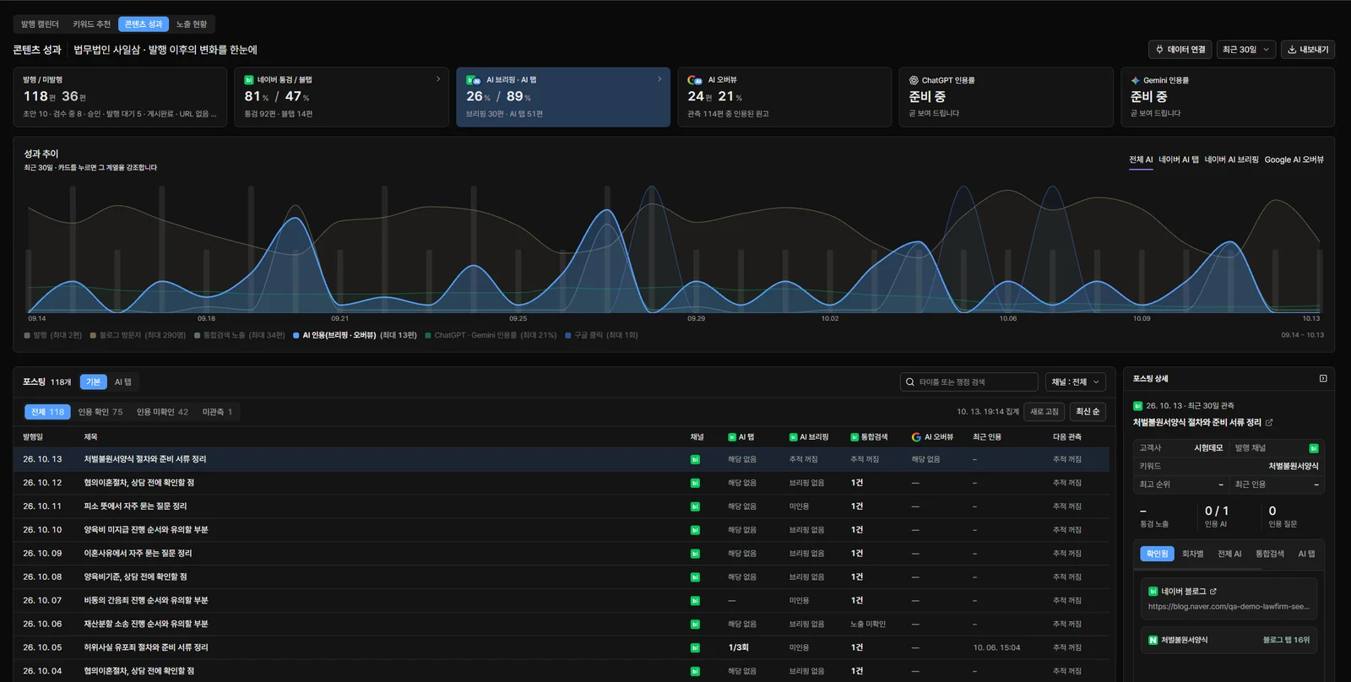Open the 최근 30일 period dropdown
This screenshot has height=682, width=1351.
(1245, 50)
